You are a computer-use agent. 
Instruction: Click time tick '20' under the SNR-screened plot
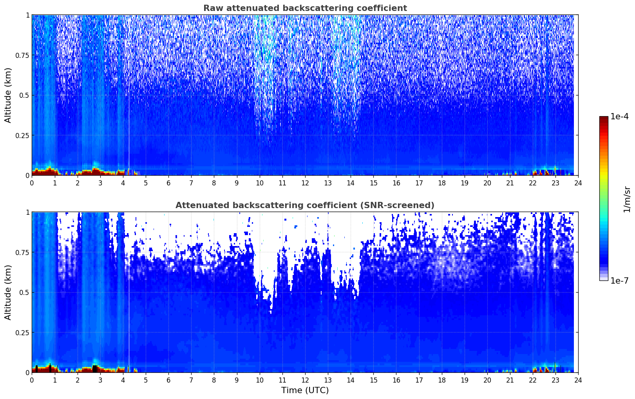[x=487, y=380]
